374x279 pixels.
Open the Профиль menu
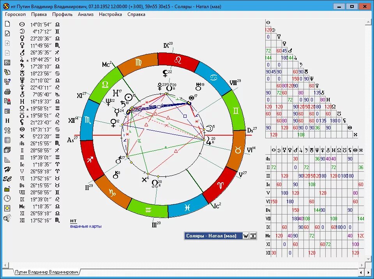62,14
